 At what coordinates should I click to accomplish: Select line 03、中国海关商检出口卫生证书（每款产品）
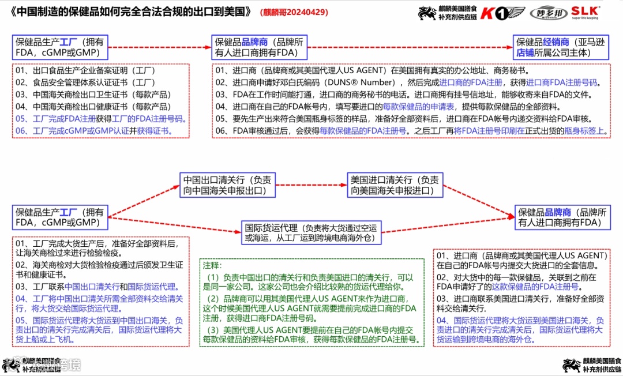94,95
